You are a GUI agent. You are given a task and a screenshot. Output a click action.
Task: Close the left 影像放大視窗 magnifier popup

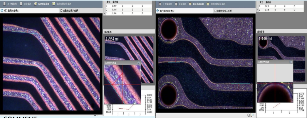(139, 63)
